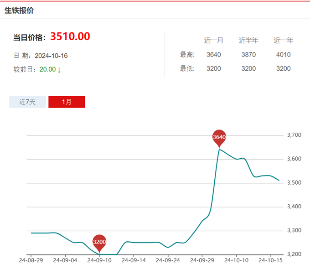Click the yearly high value 4010
The height and width of the screenshot is (264, 310).
coord(283,55)
